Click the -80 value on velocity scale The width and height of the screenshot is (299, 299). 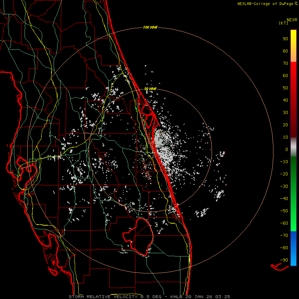[284, 248]
